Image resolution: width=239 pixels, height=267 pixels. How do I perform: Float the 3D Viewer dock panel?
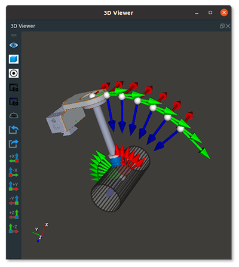[222, 26]
